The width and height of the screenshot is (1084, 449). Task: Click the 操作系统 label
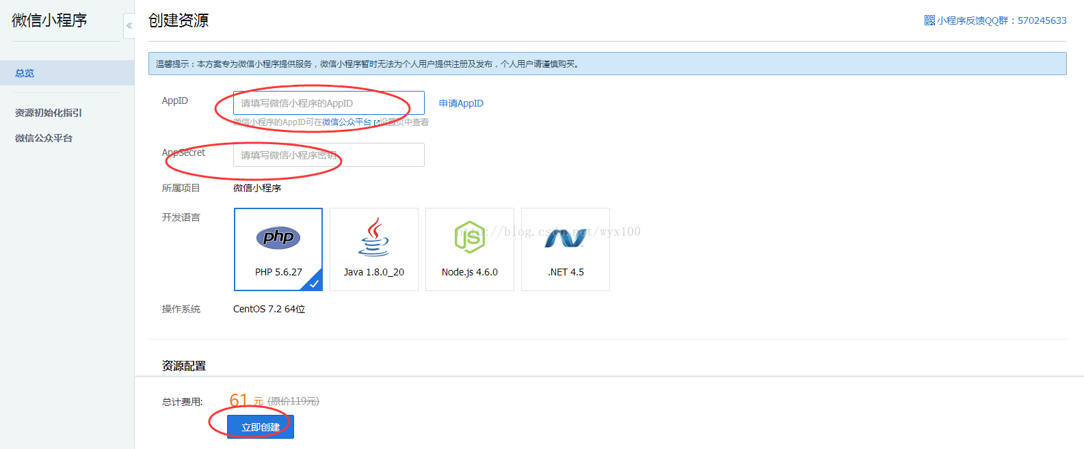pyautogui.click(x=181, y=309)
